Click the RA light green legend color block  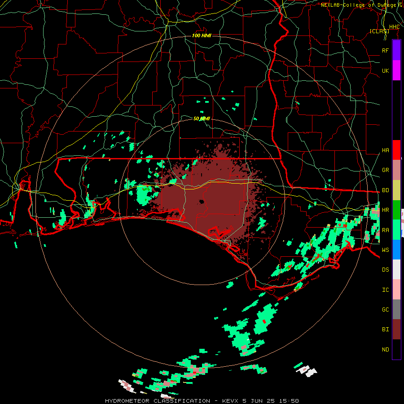(396, 230)
